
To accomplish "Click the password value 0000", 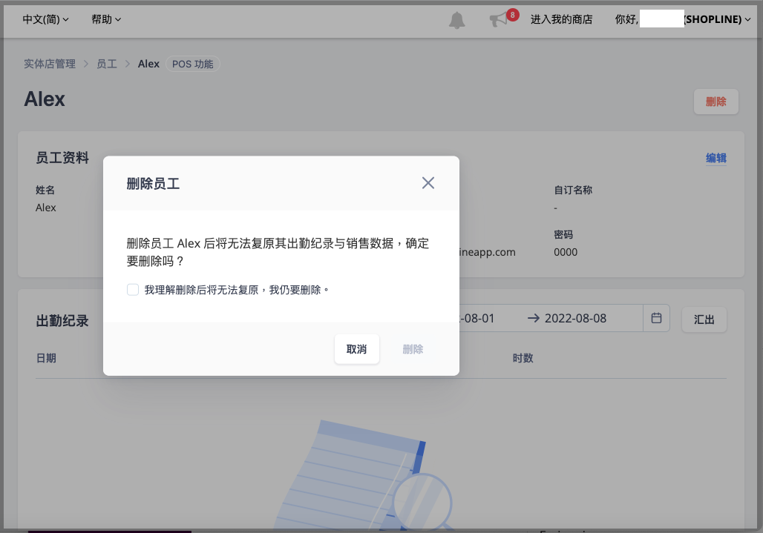I will pos(566,252).
